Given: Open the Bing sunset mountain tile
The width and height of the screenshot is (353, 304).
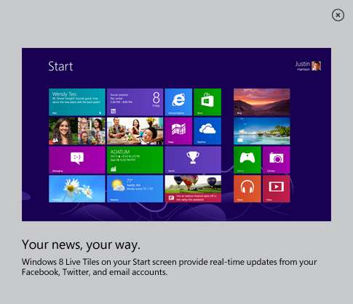Looking at the screenshot, I should (262, 102).
